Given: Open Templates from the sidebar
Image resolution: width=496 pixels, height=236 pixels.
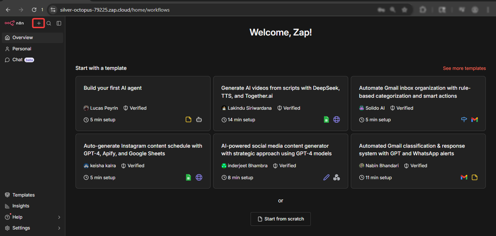Looking at the screenshot, I should tap(24, 195).
